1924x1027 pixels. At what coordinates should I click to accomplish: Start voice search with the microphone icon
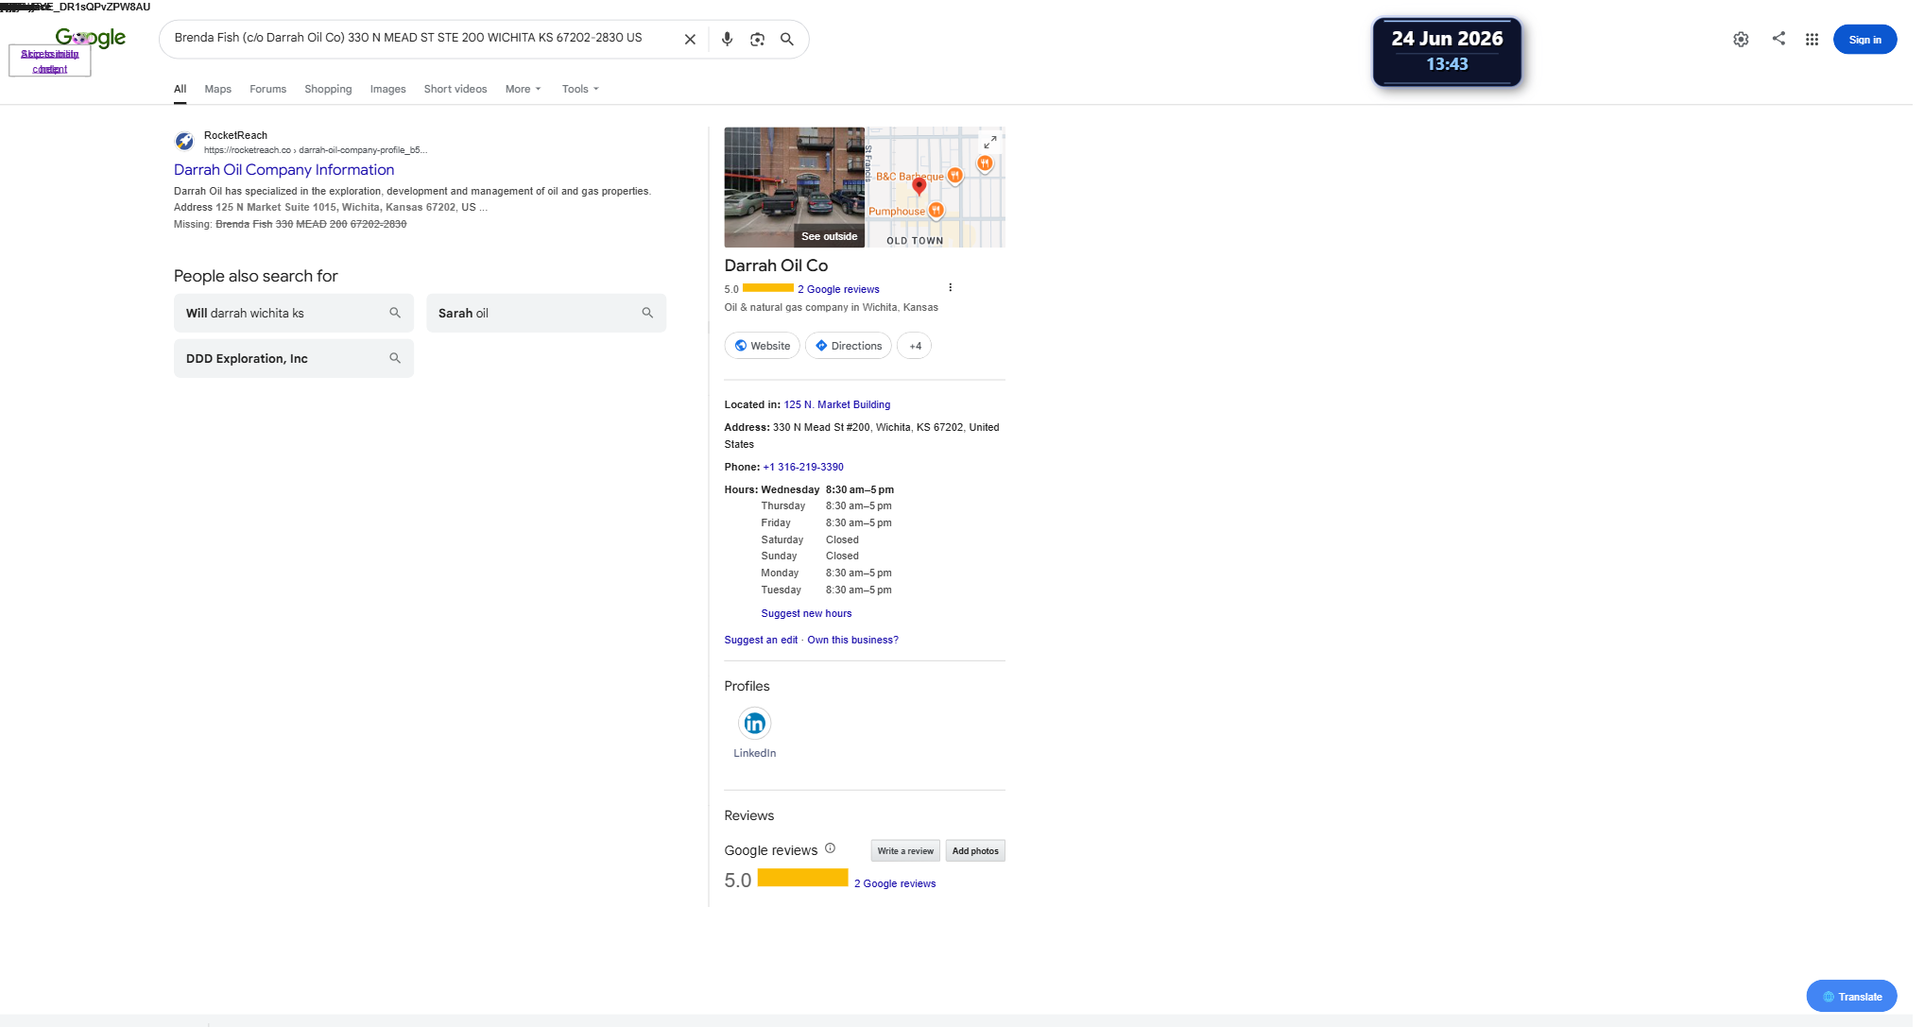[727, 40]
